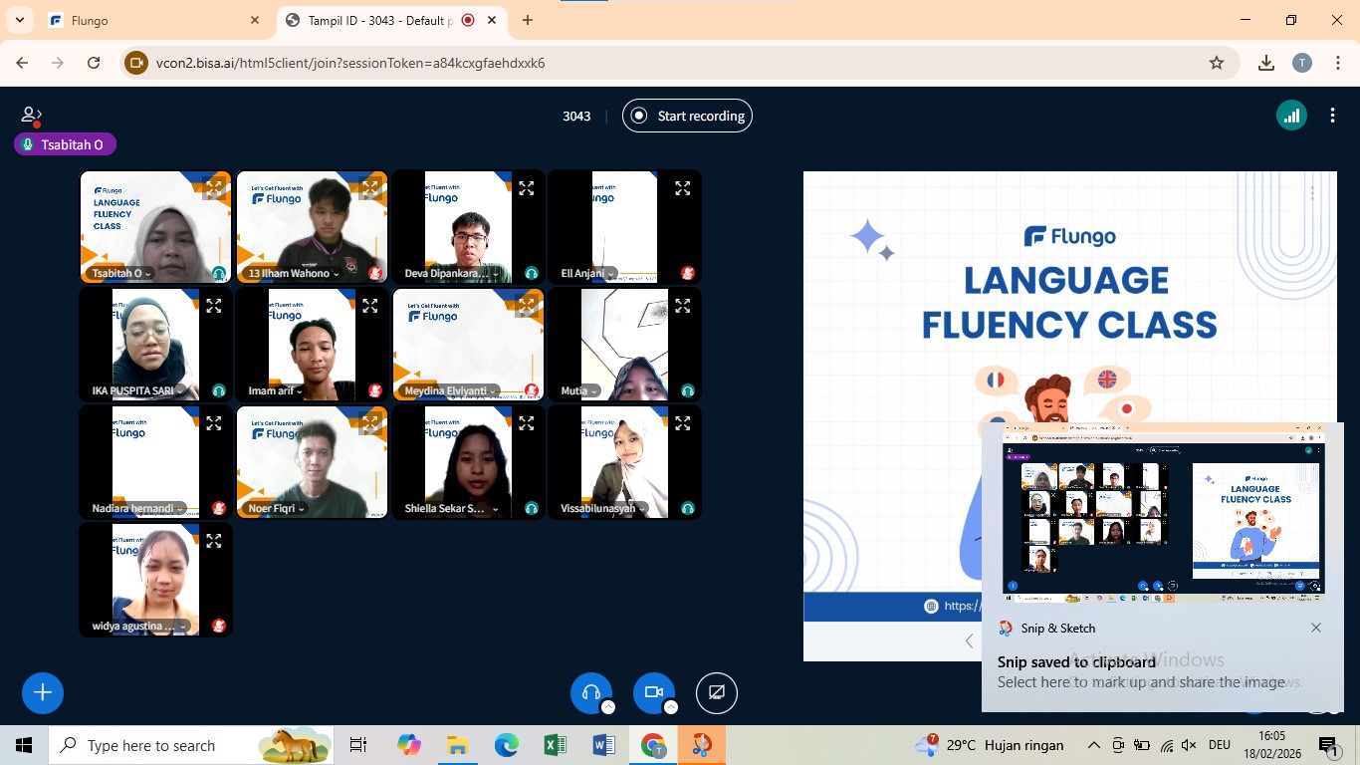Viewport: 1360px width, 765px height.
Task: Fullscreen Imam arif's webcam tile
Action: coord(370,305)
